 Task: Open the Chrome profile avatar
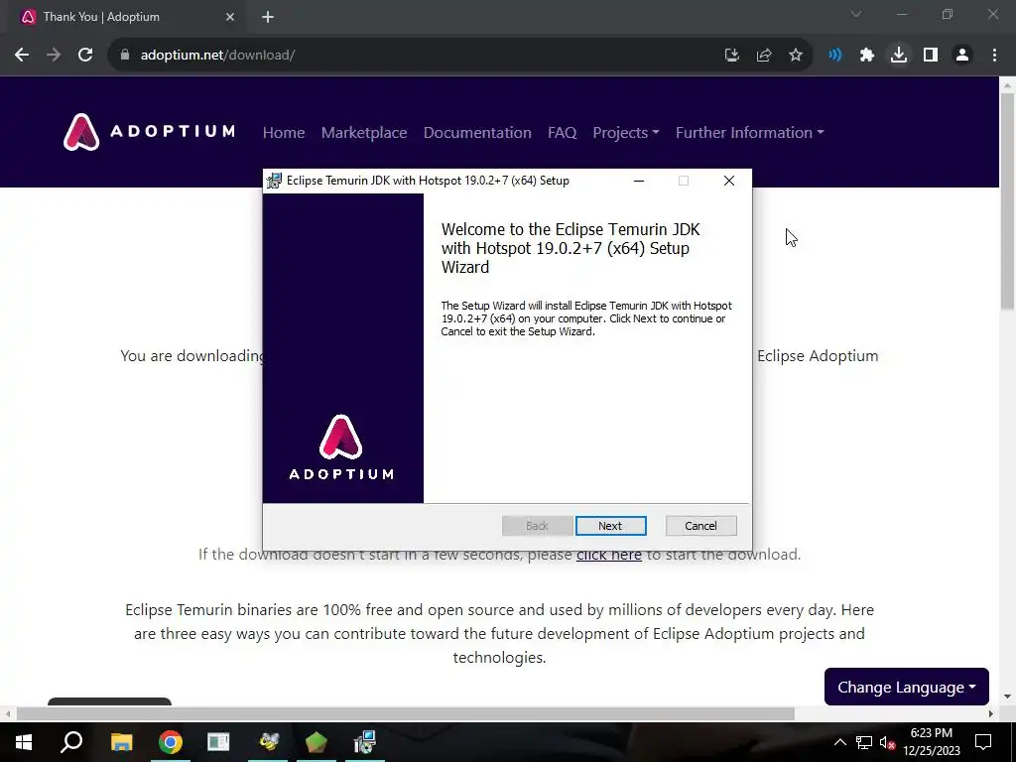click(962, 56)
